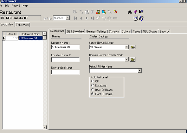187x133 pixels.
Task: Open the Edit menu
Action: pos(7,6)
